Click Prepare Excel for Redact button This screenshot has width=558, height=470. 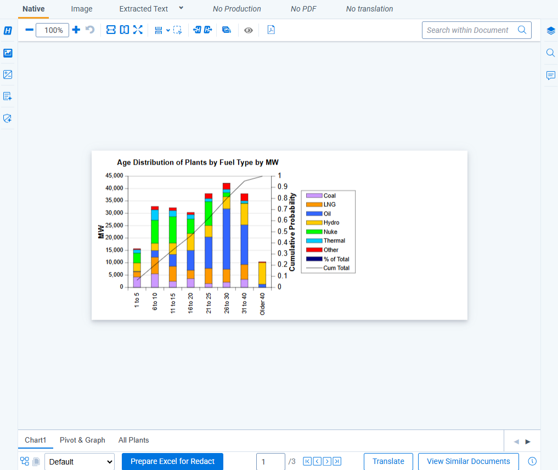point(172,461)
